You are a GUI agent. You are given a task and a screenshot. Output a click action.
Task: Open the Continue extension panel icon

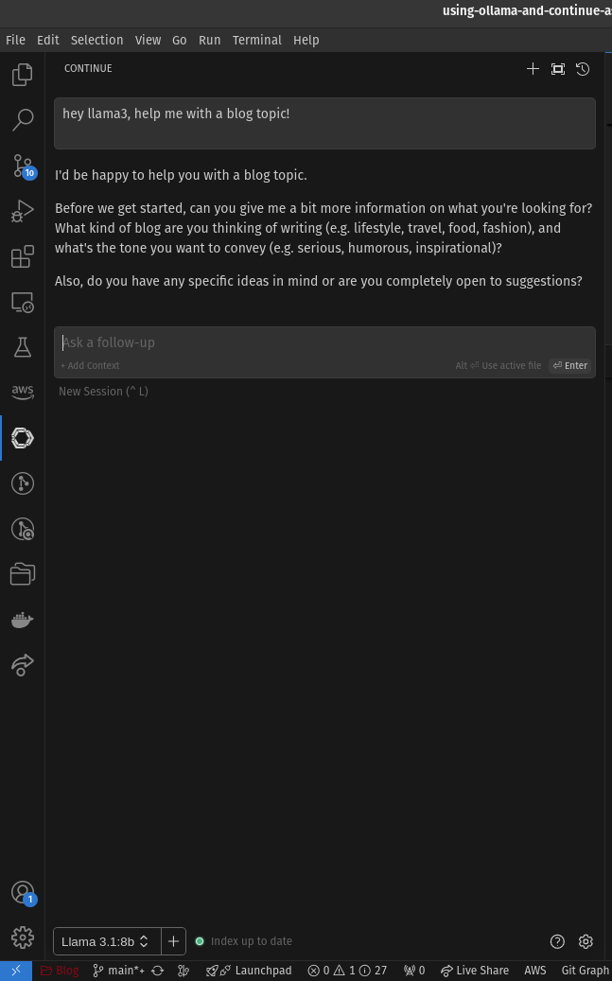22,437
